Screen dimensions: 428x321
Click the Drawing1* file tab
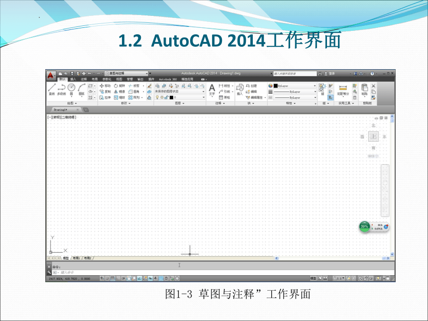pyautogui.click(x=65, y=109)
